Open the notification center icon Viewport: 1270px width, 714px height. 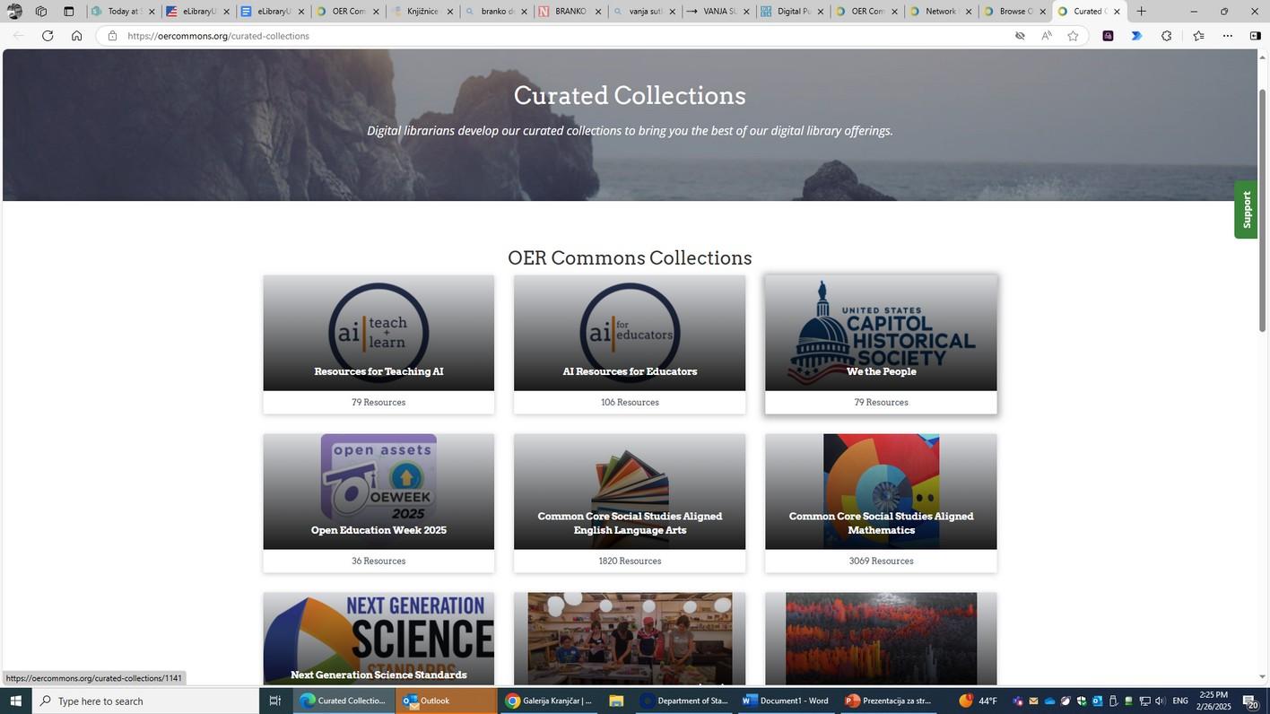pyautogui.click(x=1250, y=701)
